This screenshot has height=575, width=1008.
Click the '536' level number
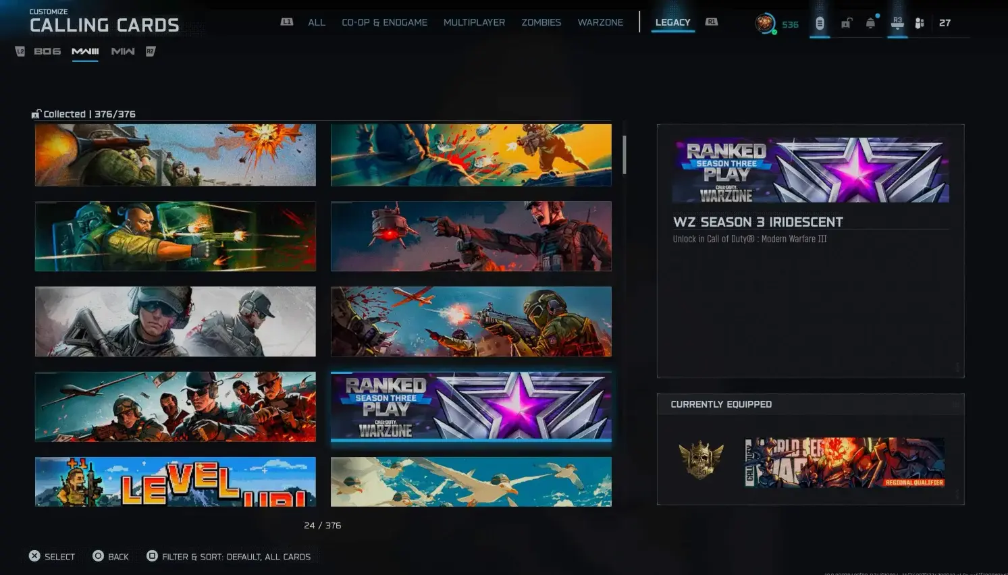(x=790, y=24)
